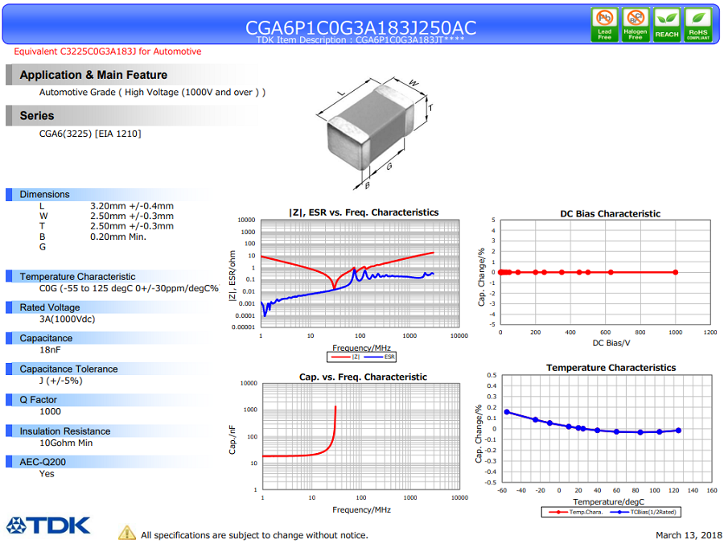Screen dimensions: 724x544
Task: Click the capacitor 3D illustration
Action: pos(375,132)
